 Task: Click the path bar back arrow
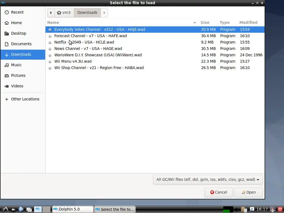pyautogui.click(x=51, y=13)
